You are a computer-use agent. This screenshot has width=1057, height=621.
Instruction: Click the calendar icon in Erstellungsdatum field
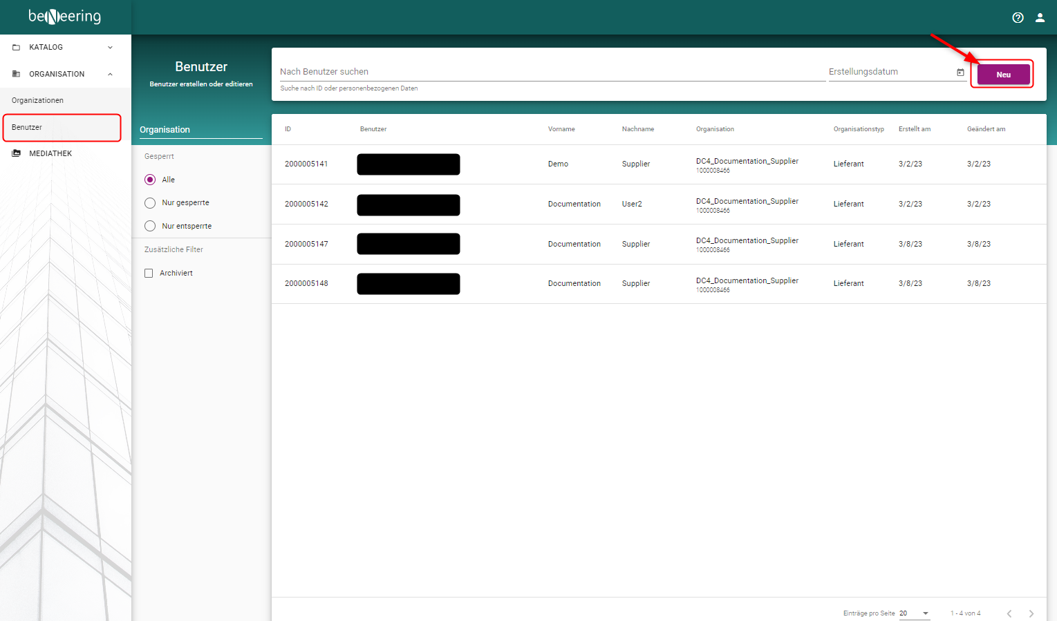[960, 73]
